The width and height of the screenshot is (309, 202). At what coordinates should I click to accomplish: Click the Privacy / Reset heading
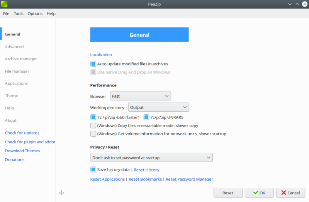coord(105,147)
